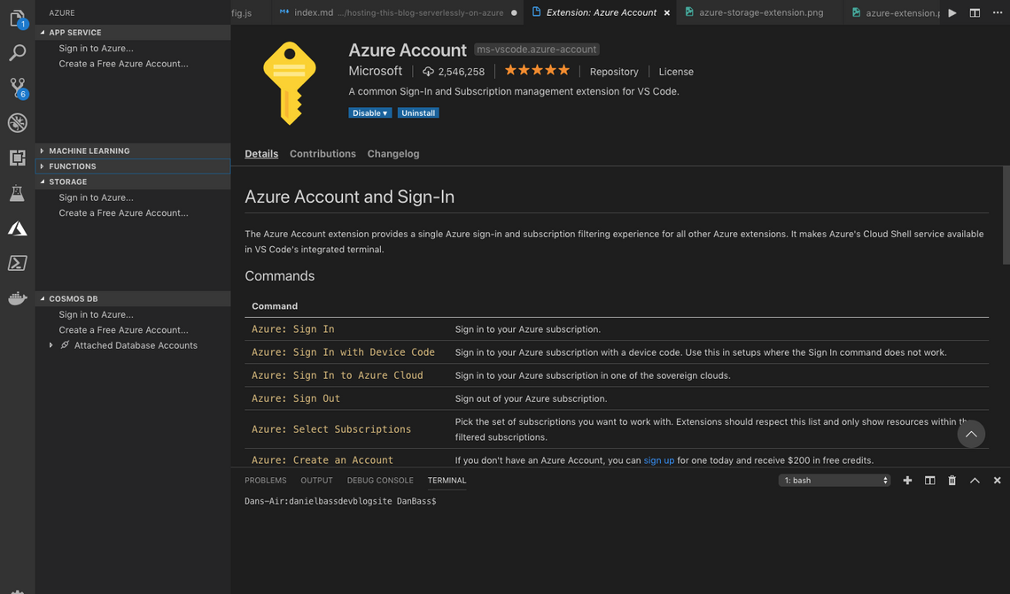Click 'Azure: Sign Out' command text
The image size is (1010, 594).
point(296,399)
